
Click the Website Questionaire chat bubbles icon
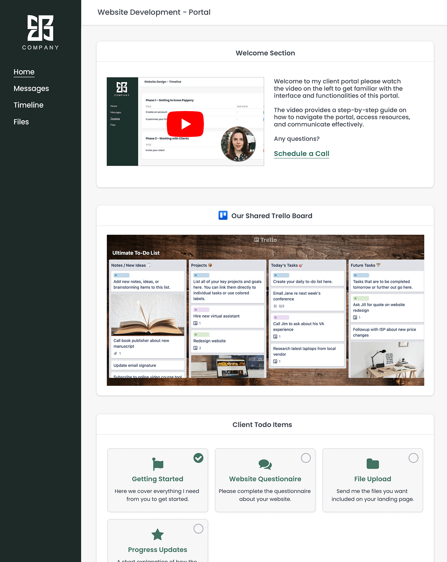pyautogui.click(x=265, y=464)
